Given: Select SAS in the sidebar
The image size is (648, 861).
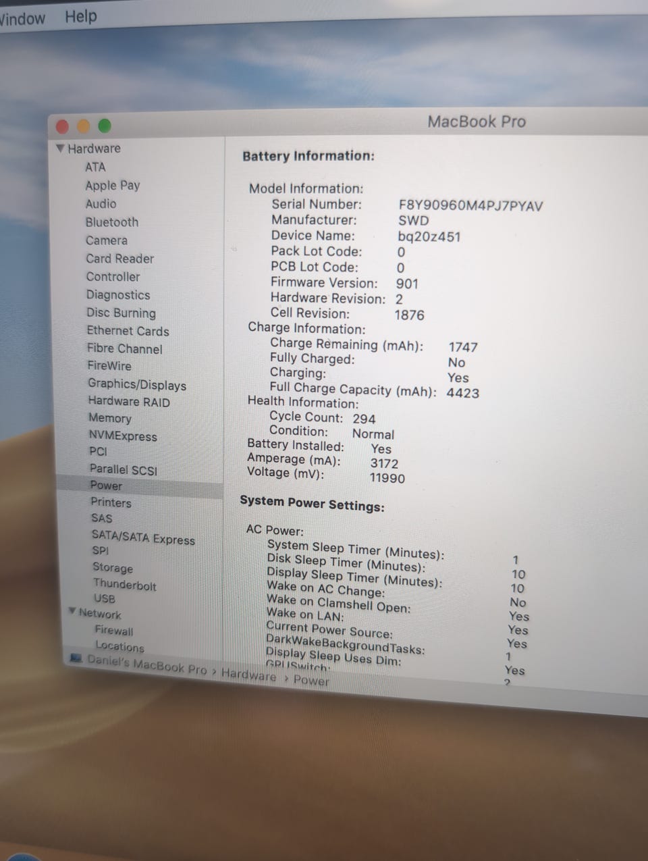Looking at the screenshot, I should pyautogui.click(x=101, y=518).
